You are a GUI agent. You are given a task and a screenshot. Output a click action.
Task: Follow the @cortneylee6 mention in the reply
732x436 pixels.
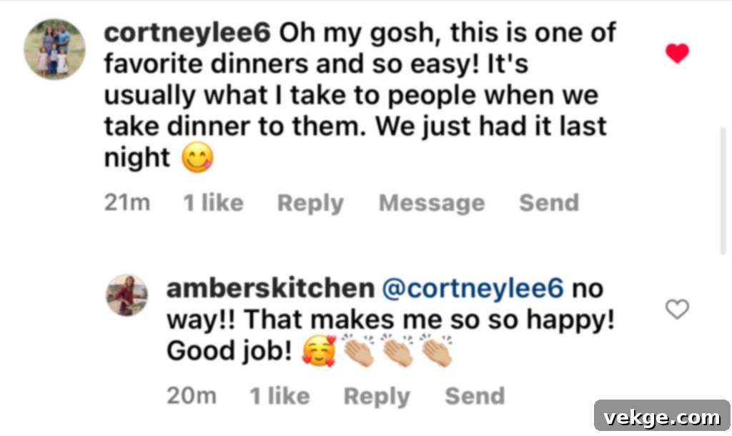475,289
